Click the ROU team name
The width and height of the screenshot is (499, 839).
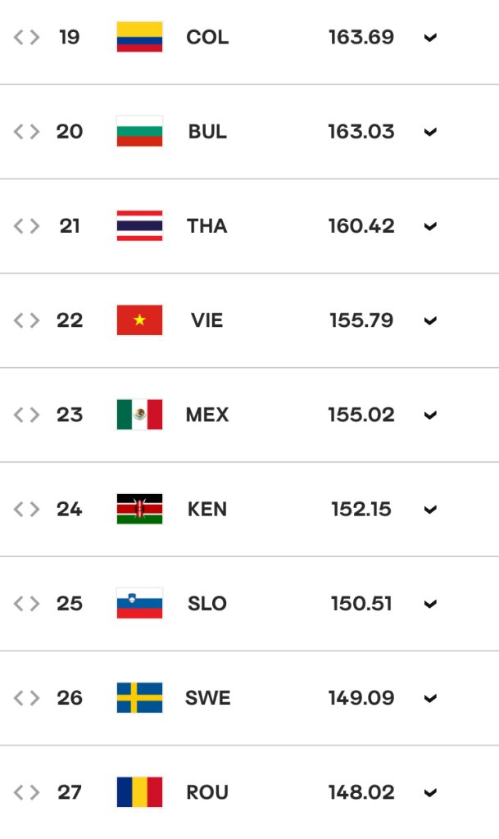pyautogui.click(x=207, y=792)
